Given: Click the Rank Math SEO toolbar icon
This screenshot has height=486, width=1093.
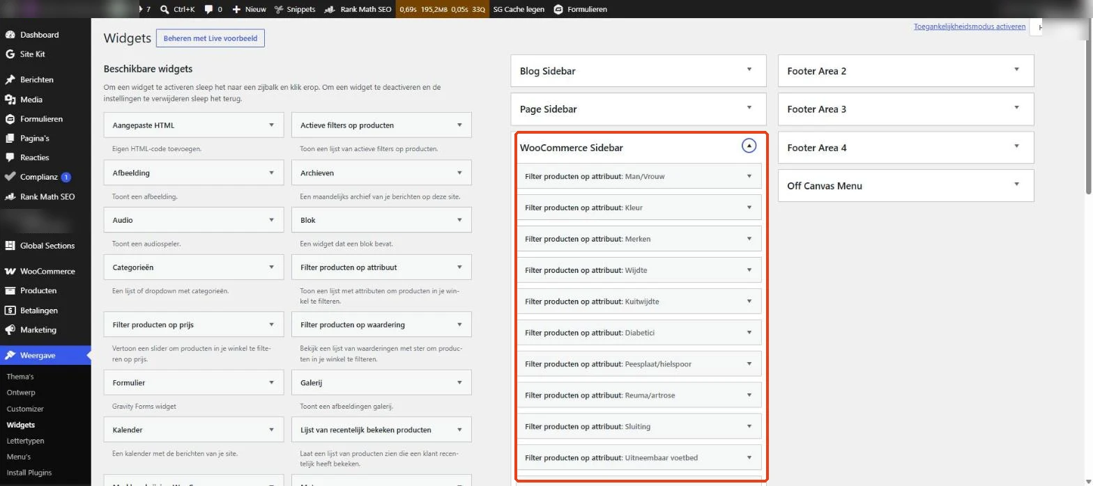Looking at the screenshot, I should (331, 9).
